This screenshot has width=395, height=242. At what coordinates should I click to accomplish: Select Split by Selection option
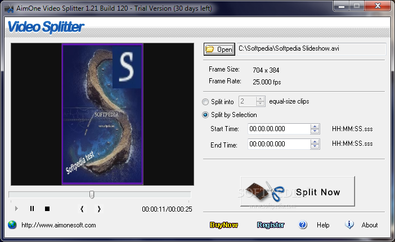[x=205, y=115]
